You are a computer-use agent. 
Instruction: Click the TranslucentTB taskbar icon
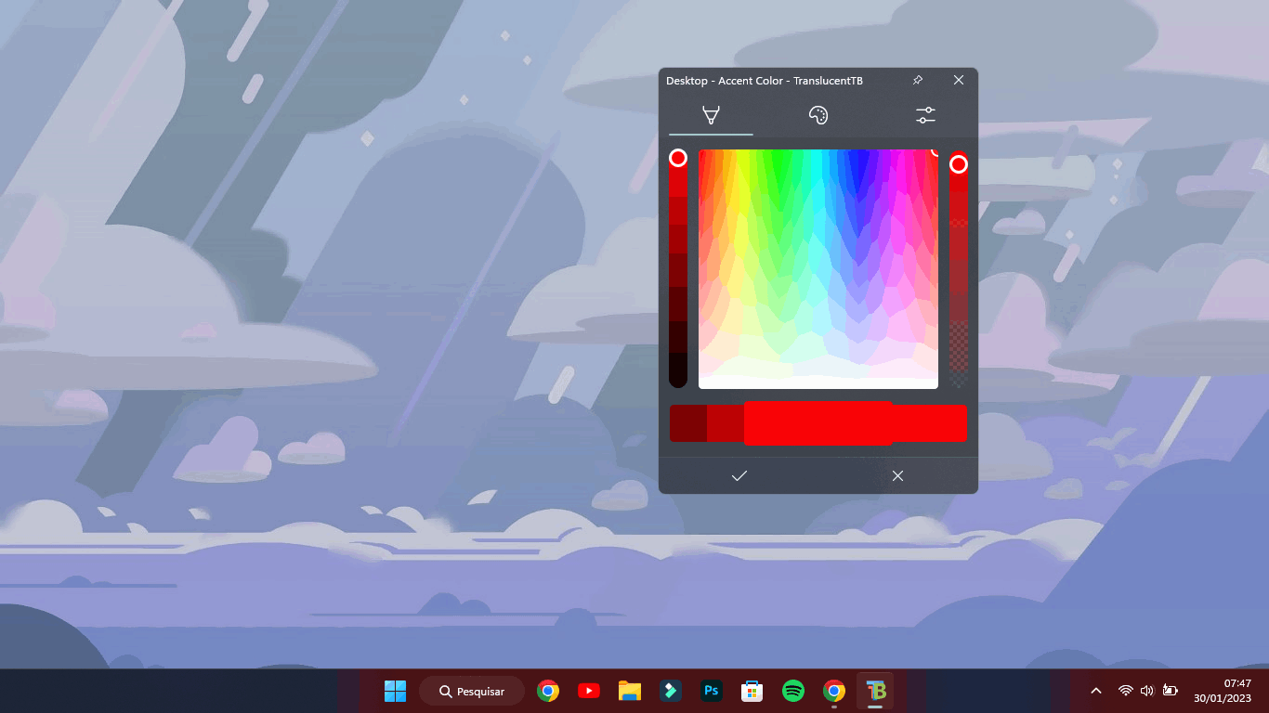(x=875, y=691)
